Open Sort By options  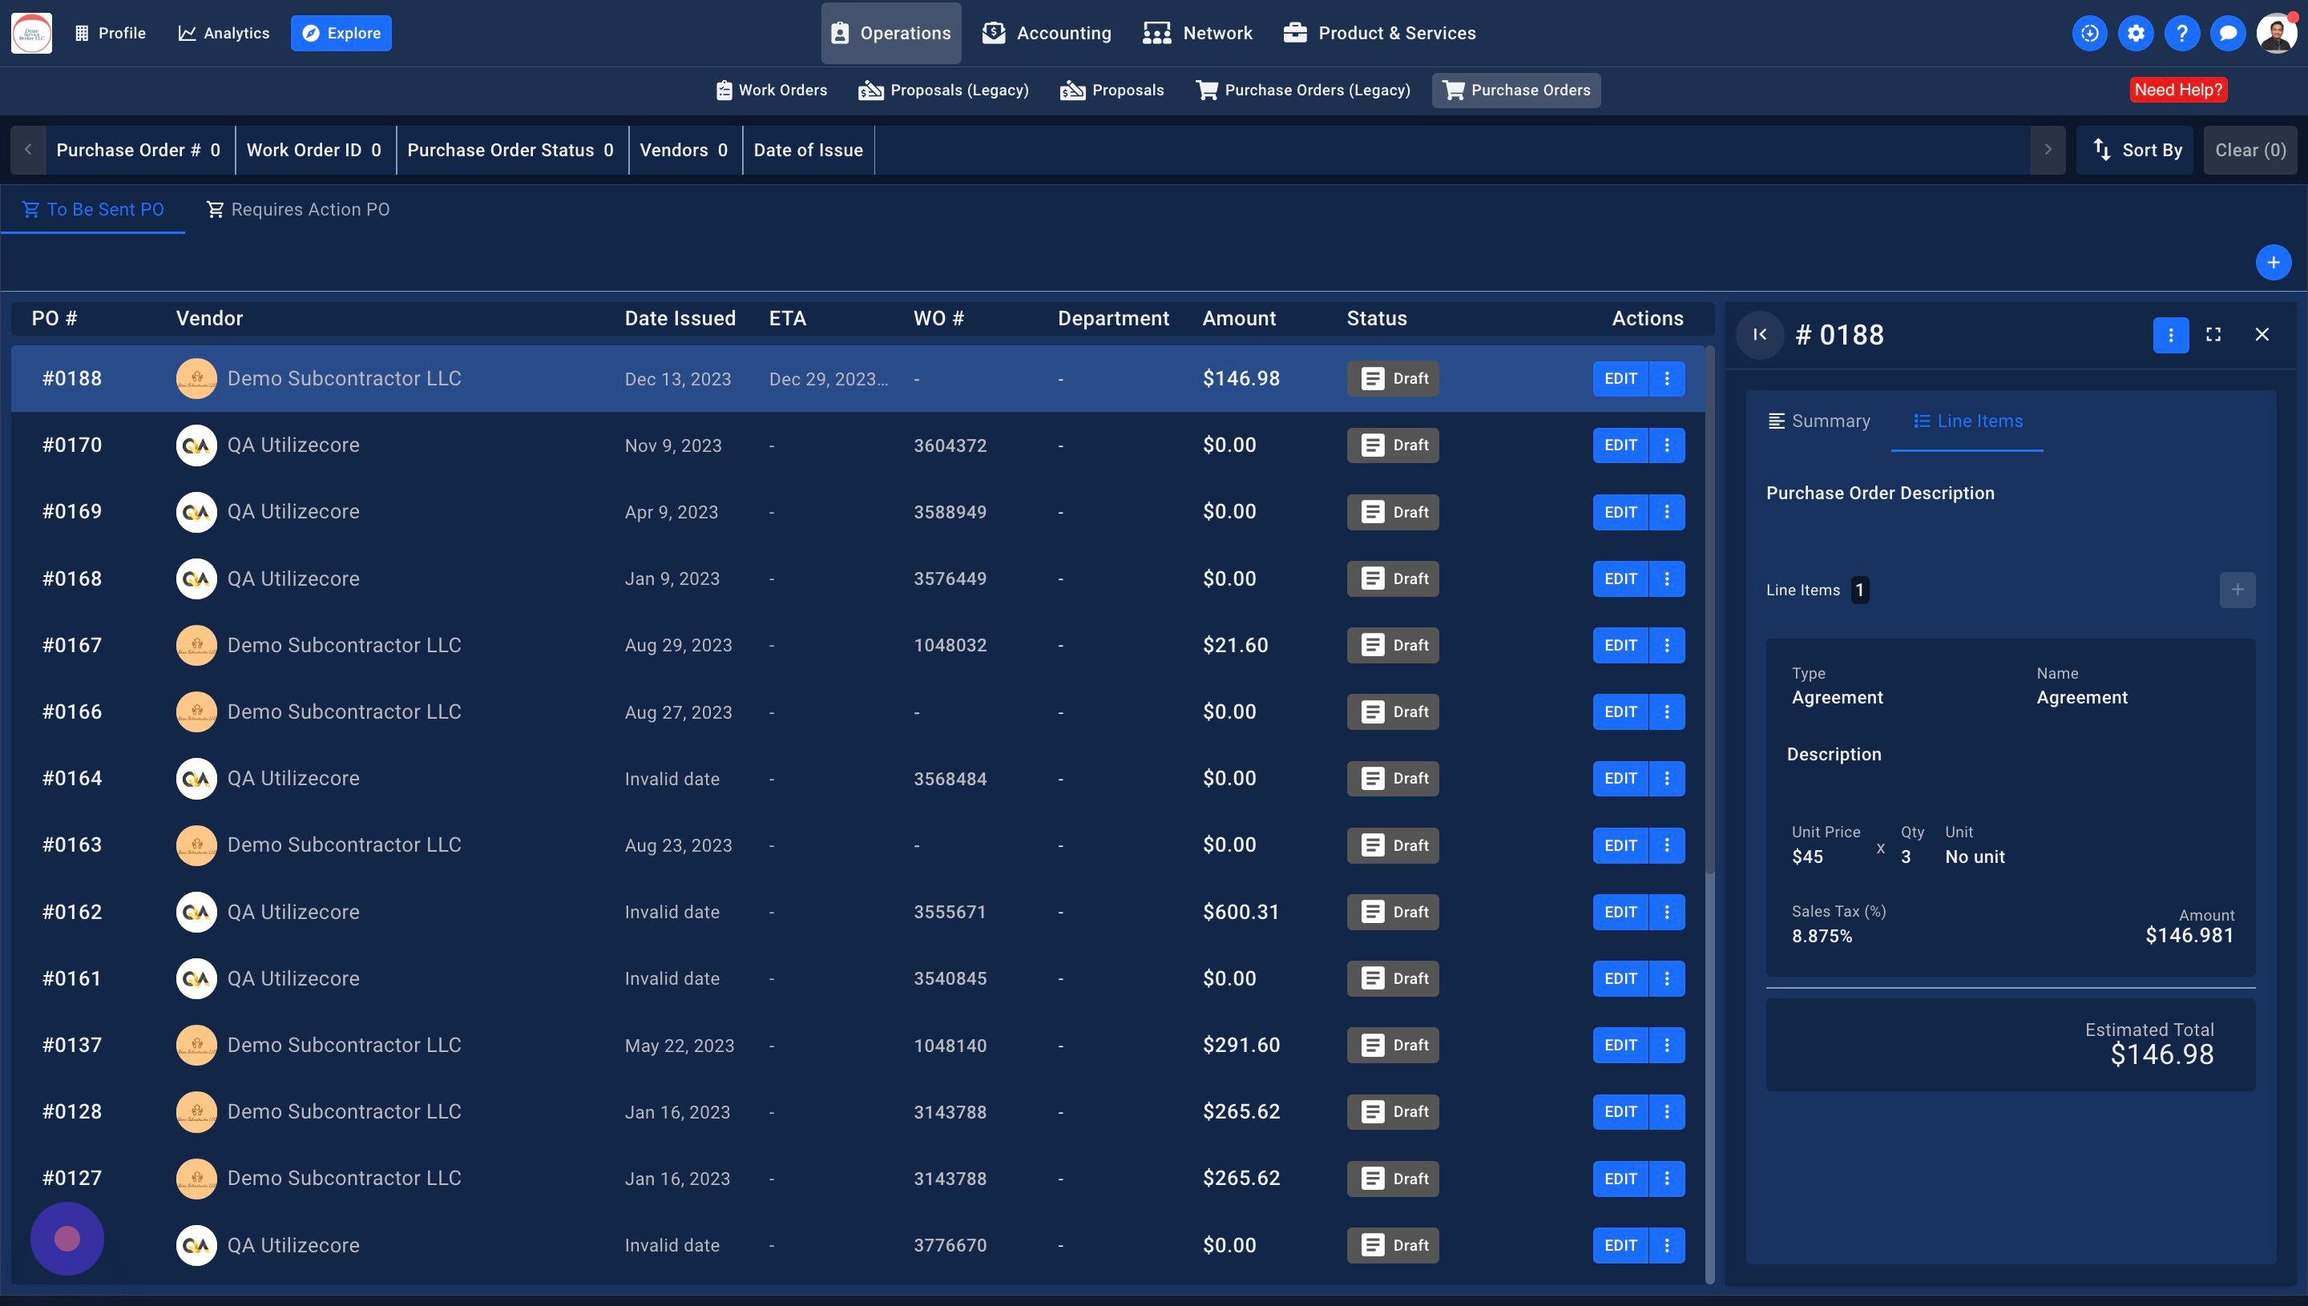point(2136,150)
